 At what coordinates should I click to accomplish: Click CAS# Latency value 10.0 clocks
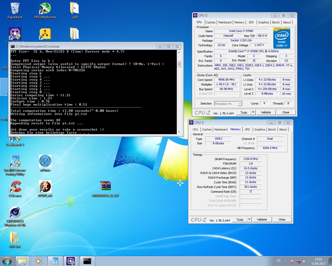point(250,168)
